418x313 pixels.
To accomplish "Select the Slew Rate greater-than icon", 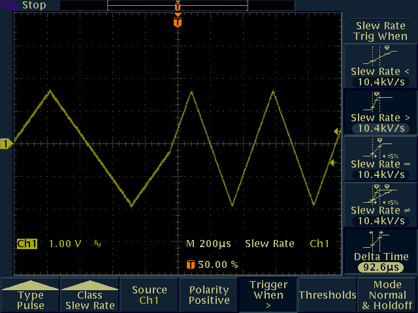I will 380,101.
